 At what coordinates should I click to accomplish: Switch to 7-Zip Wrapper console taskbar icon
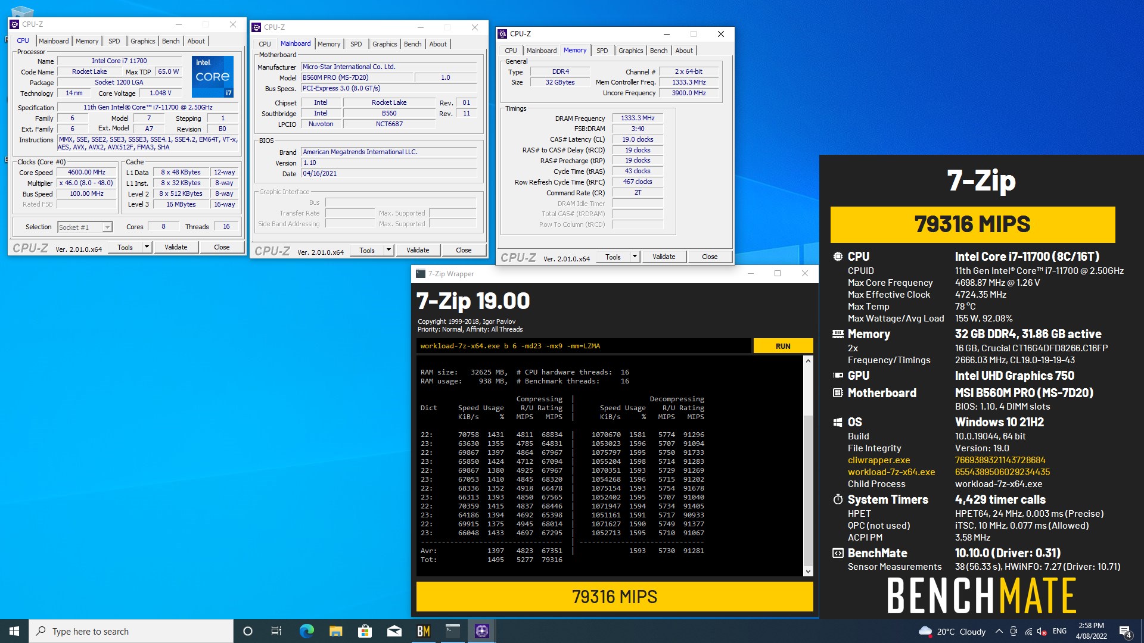pyautogui.click(x=453, y=631)
